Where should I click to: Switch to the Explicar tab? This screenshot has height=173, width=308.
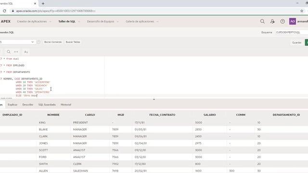coord(13,105)
